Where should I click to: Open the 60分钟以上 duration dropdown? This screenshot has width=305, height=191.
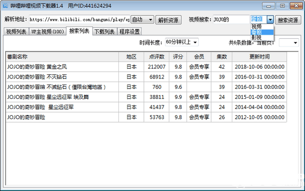click(181, 42)
